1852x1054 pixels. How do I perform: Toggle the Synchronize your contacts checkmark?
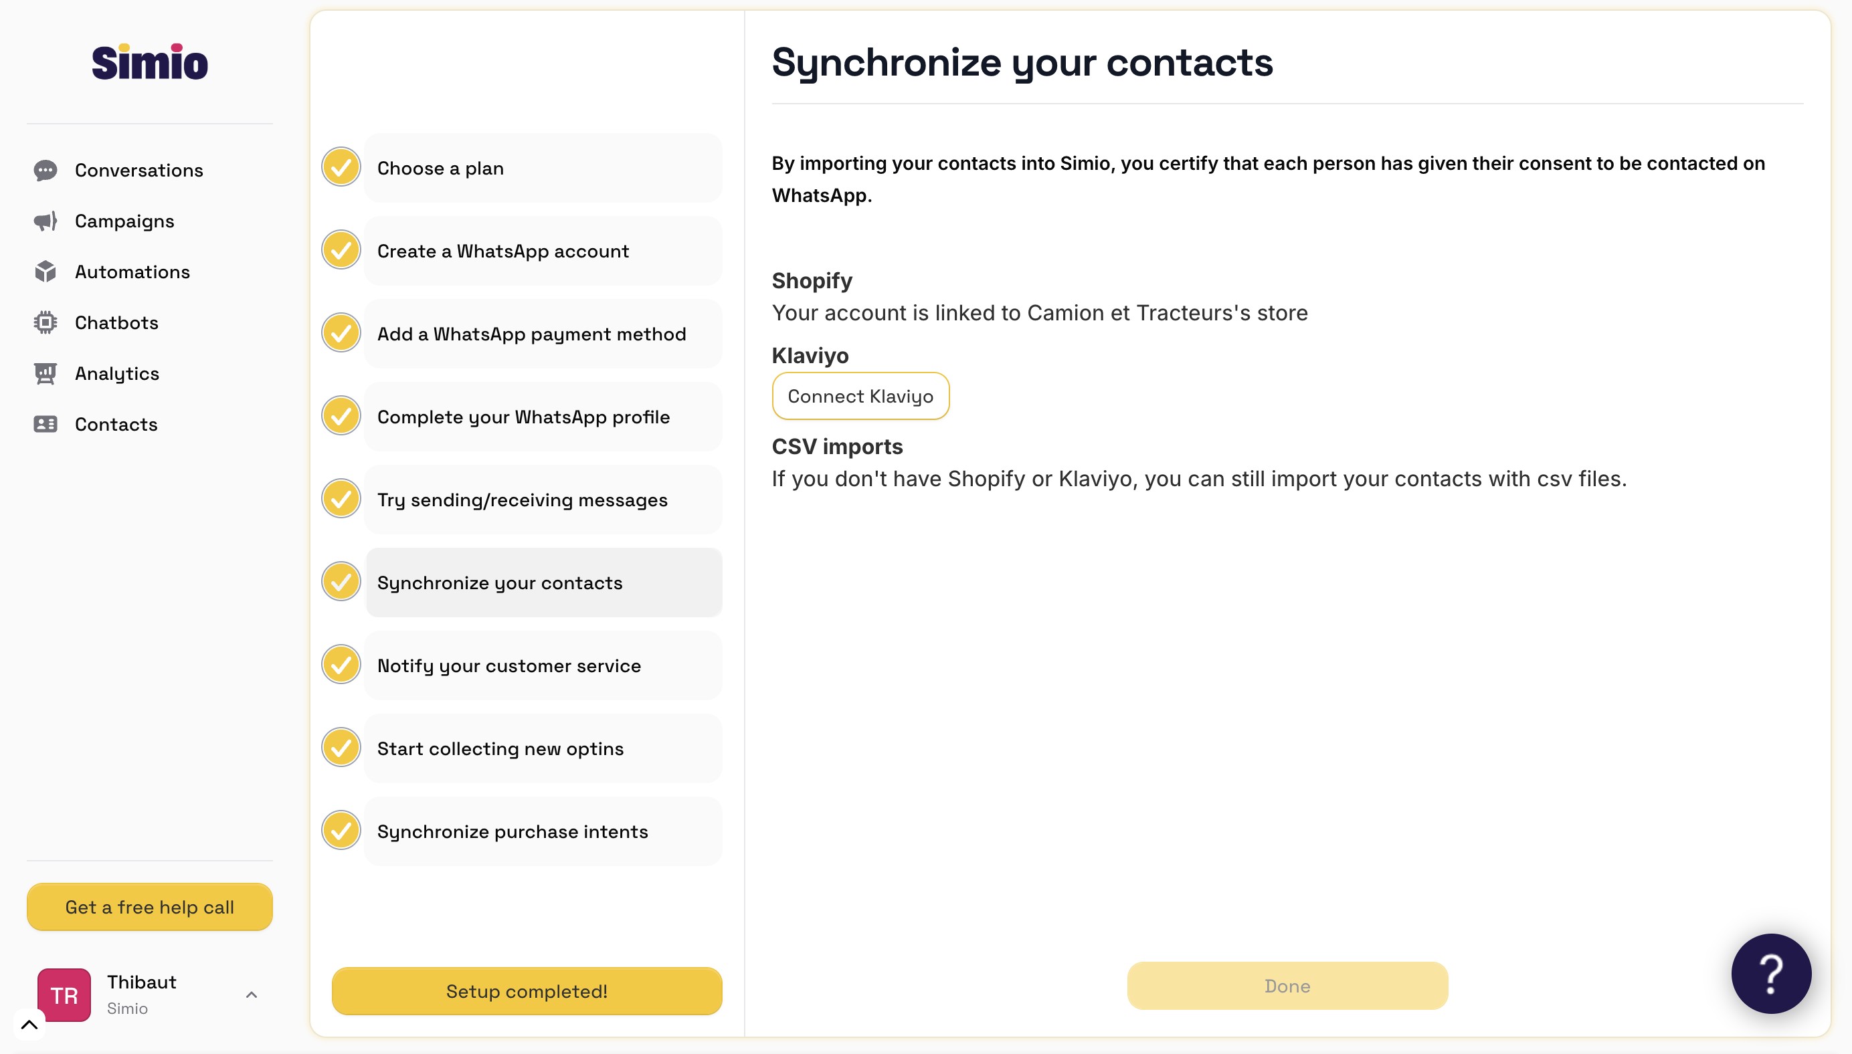pos(341,582)
